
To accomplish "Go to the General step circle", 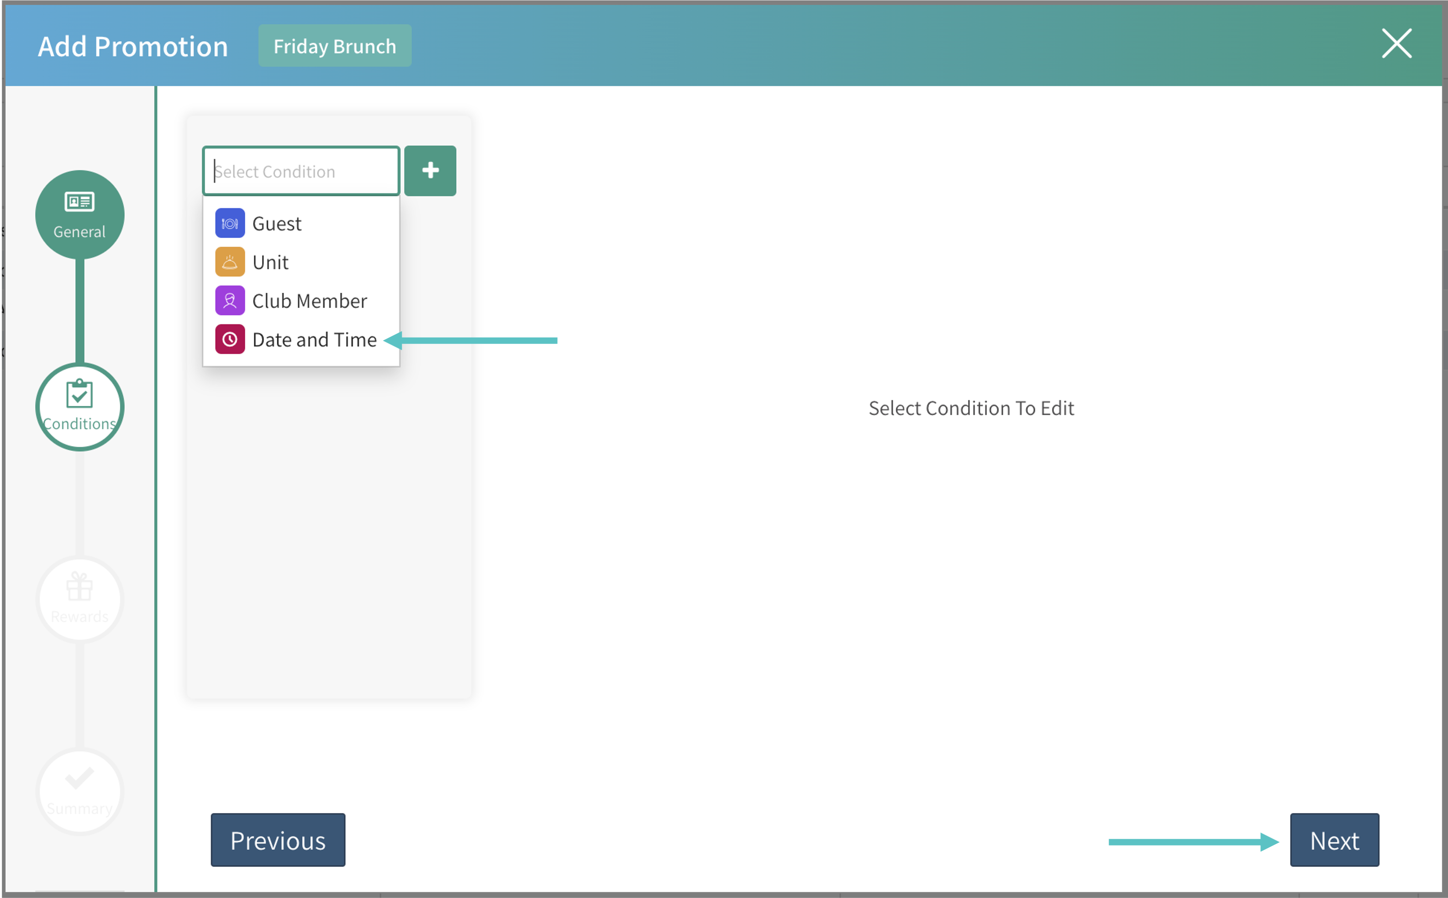I will pos(79,214).
